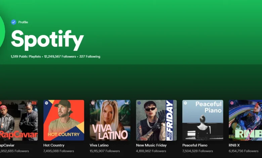The width and height of the screenshot is (262, 158).
Task: Open the RNB X playlist cover
Action: coord(245,120)
